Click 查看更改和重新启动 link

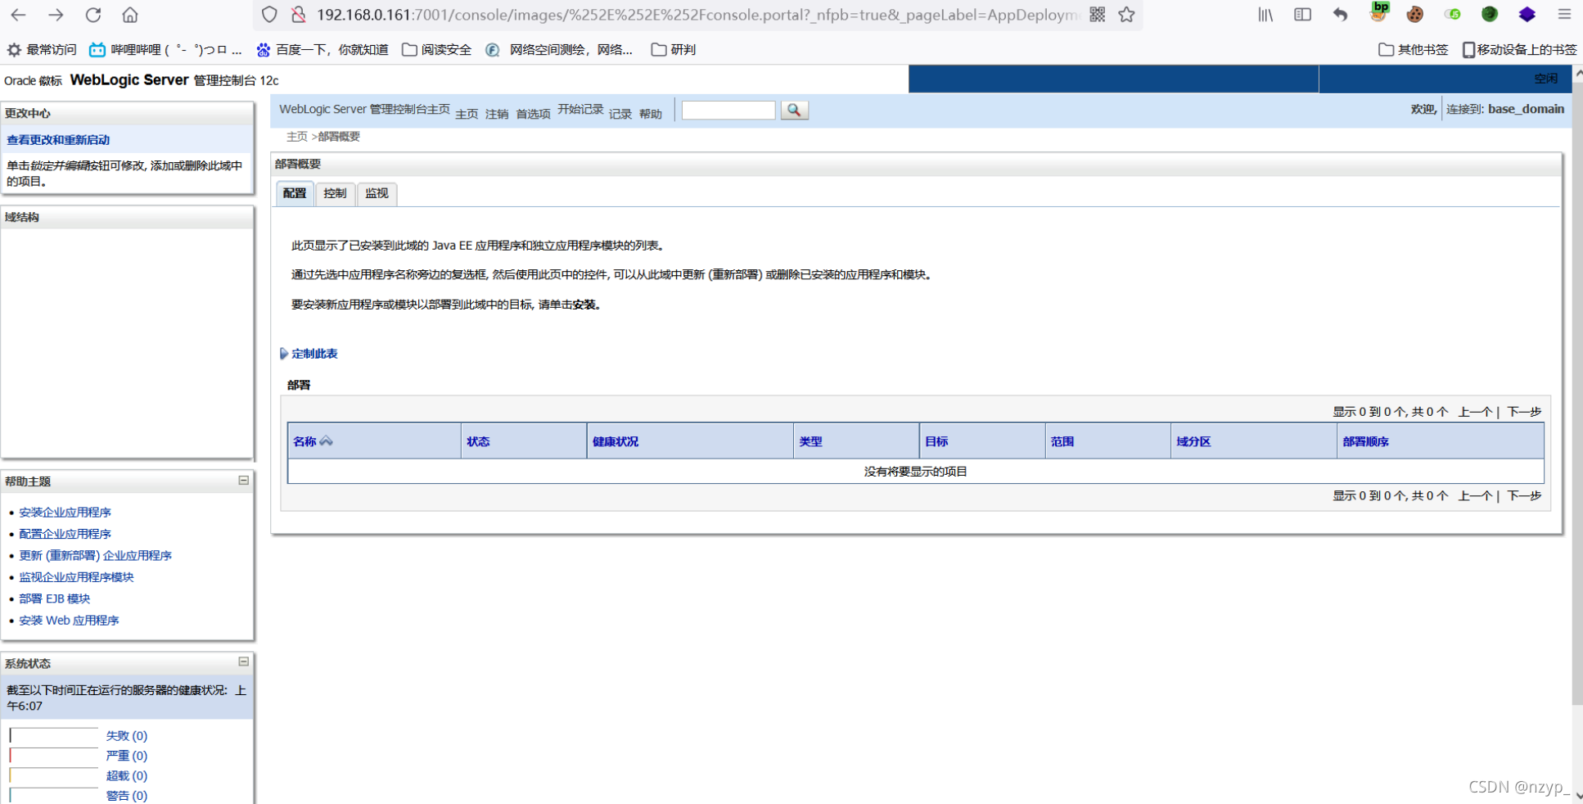58,140
